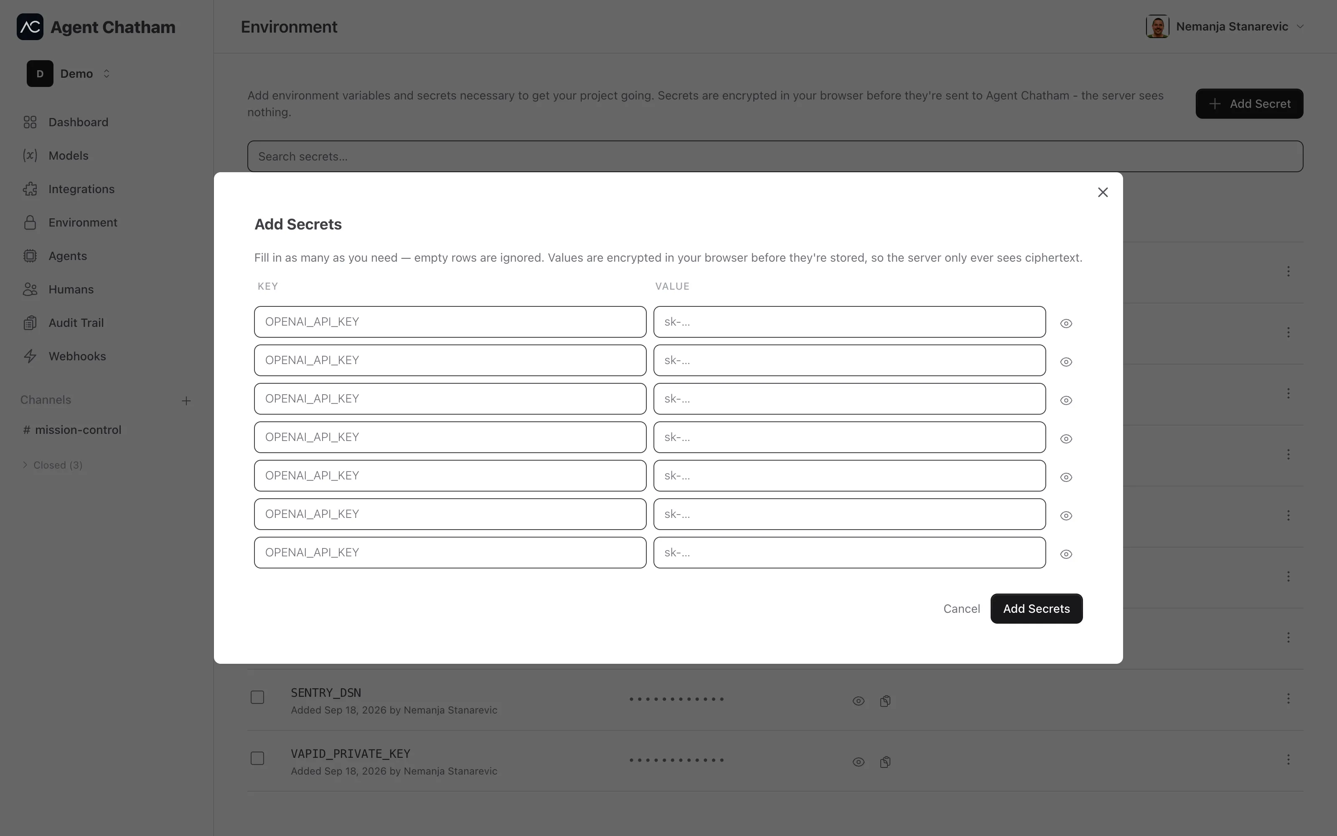Go to the Models page
Screen dimensions: 1337x836
coord(68,155)
